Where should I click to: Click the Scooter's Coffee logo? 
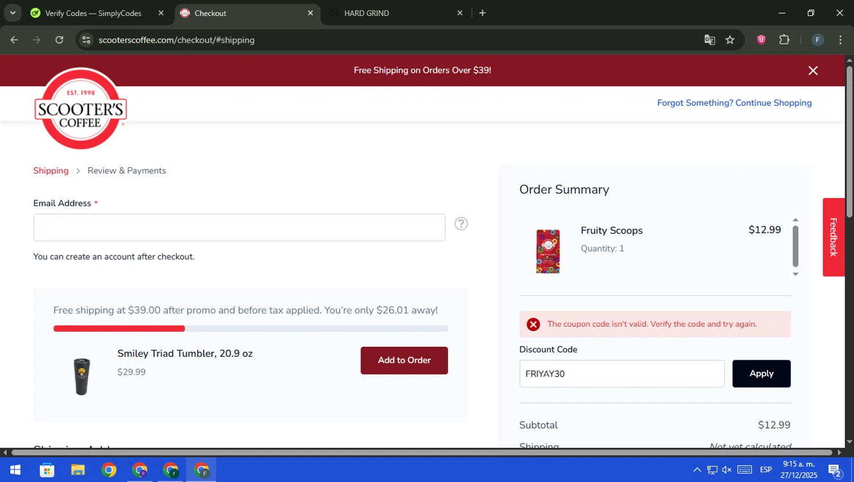coord(80,108)
